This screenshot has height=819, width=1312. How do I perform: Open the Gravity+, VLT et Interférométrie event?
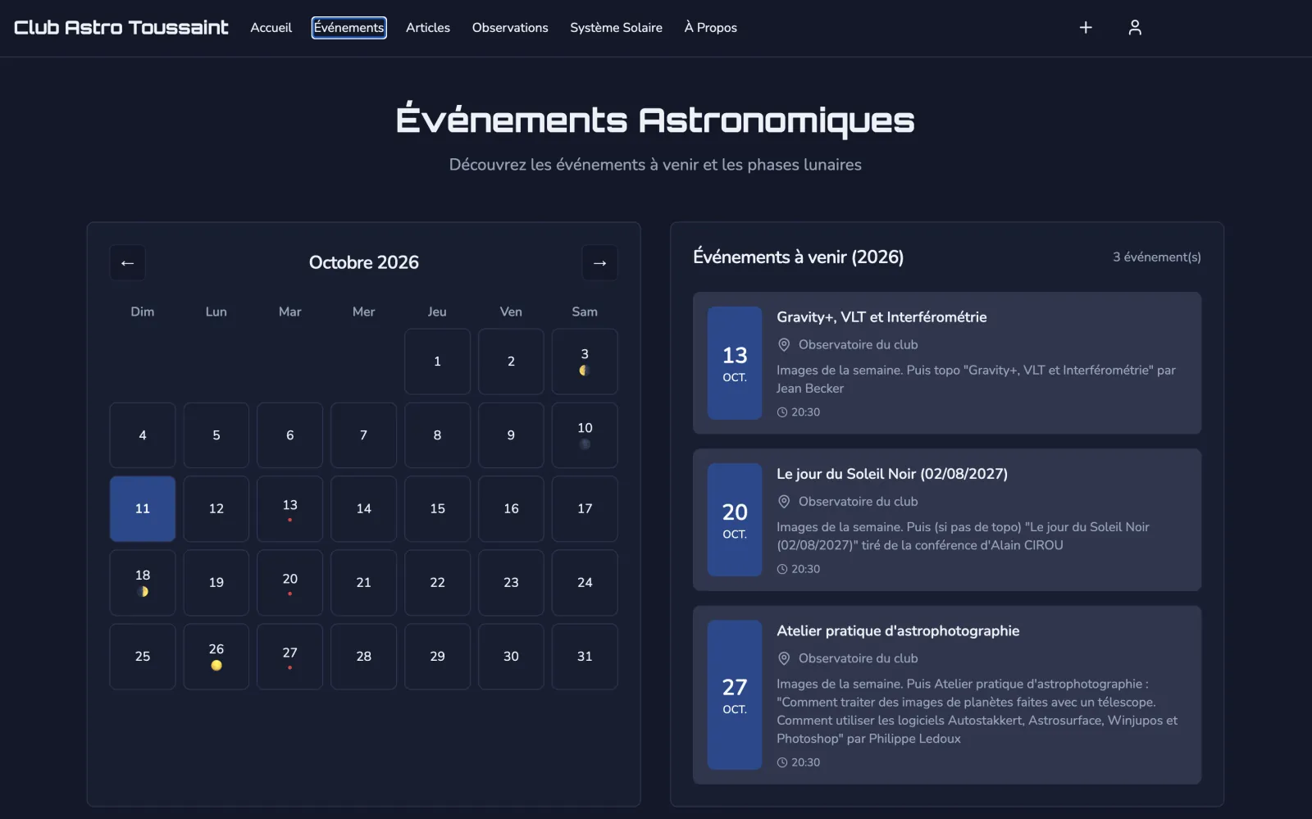[947, 363]
